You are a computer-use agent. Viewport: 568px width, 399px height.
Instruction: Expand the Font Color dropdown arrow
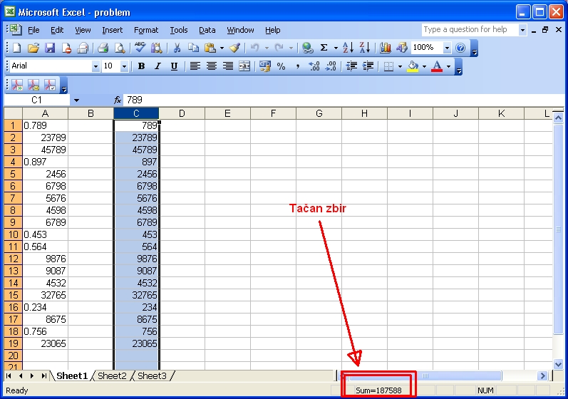coord(449,66)
